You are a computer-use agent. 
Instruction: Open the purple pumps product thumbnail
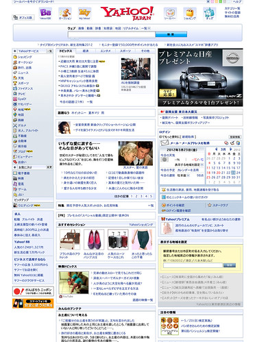click(94, 240)
